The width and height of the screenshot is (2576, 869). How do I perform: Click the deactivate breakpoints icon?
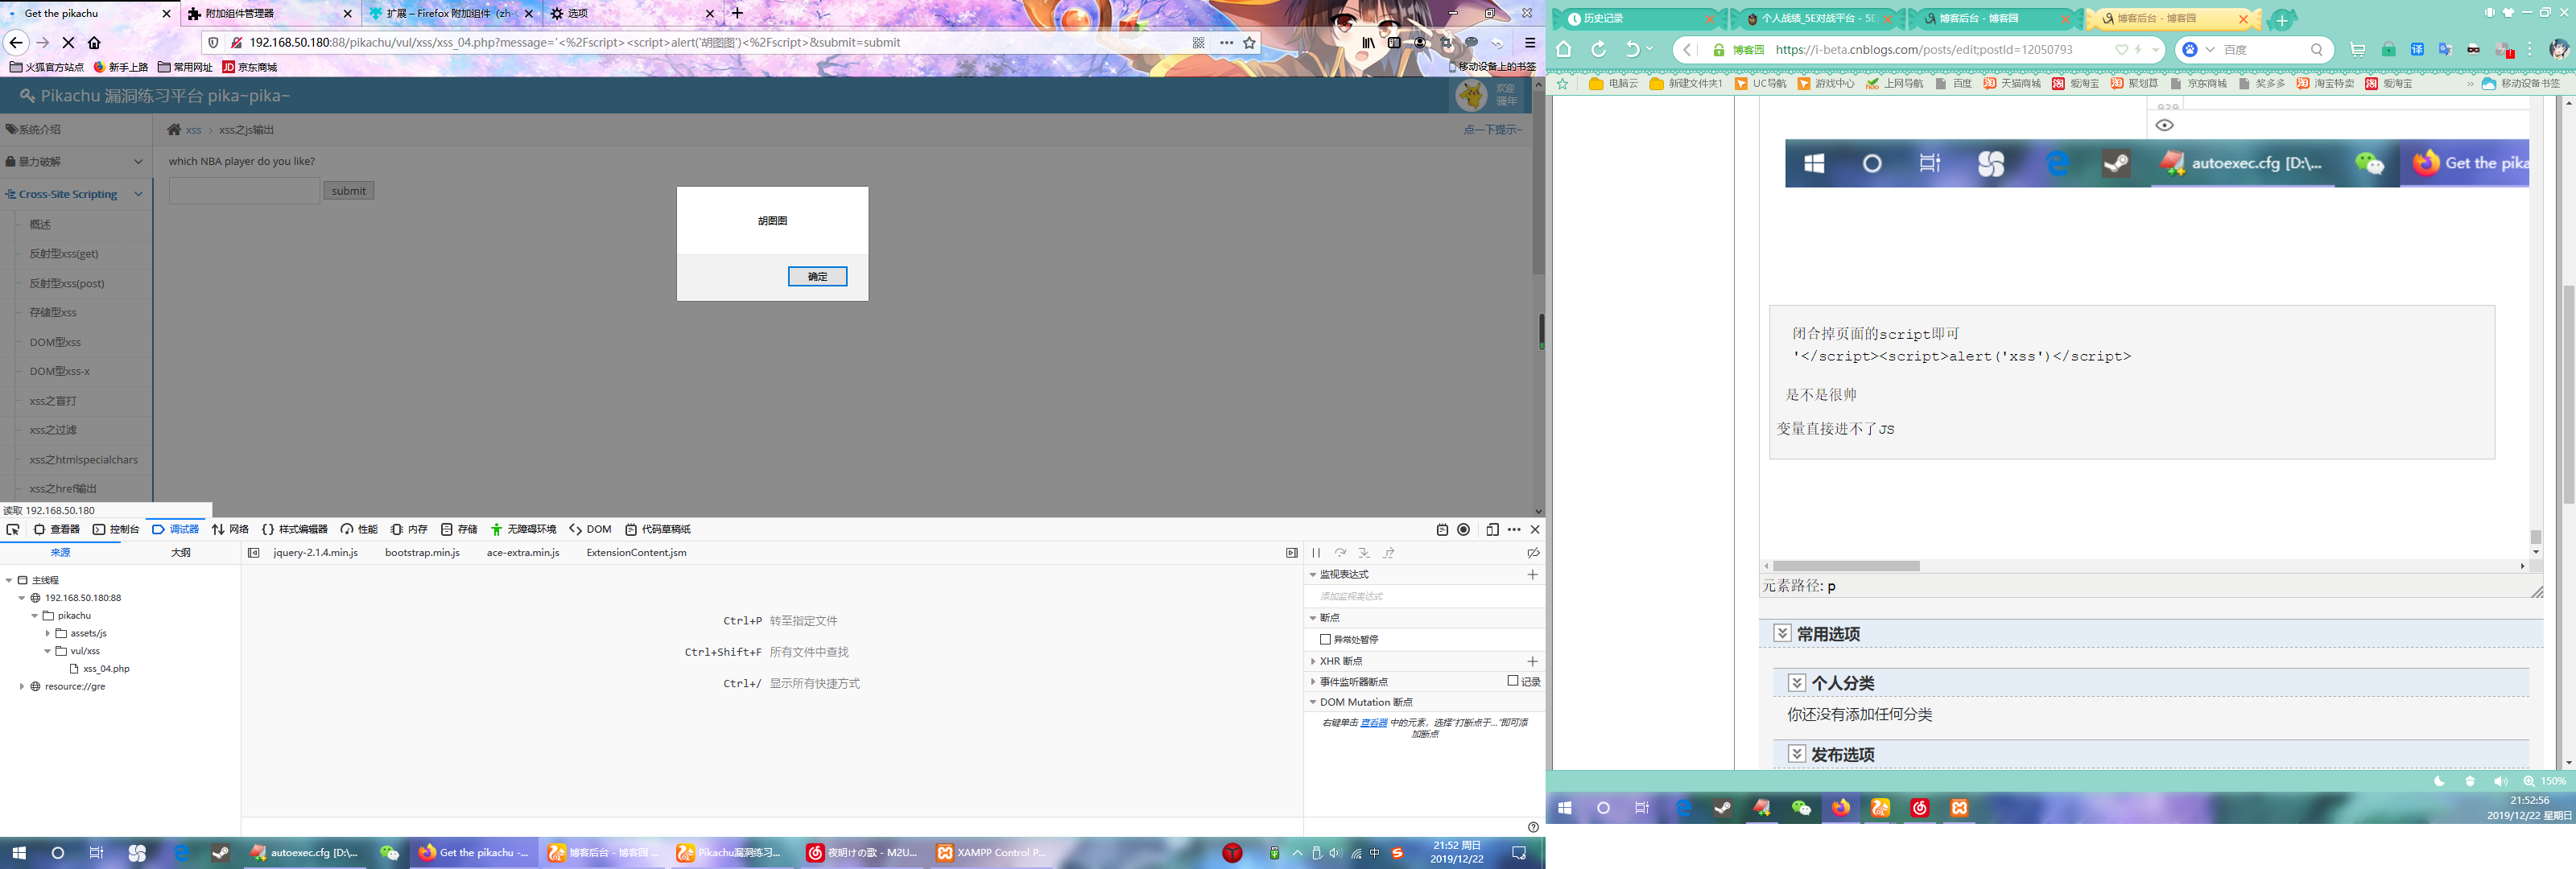1532,552
